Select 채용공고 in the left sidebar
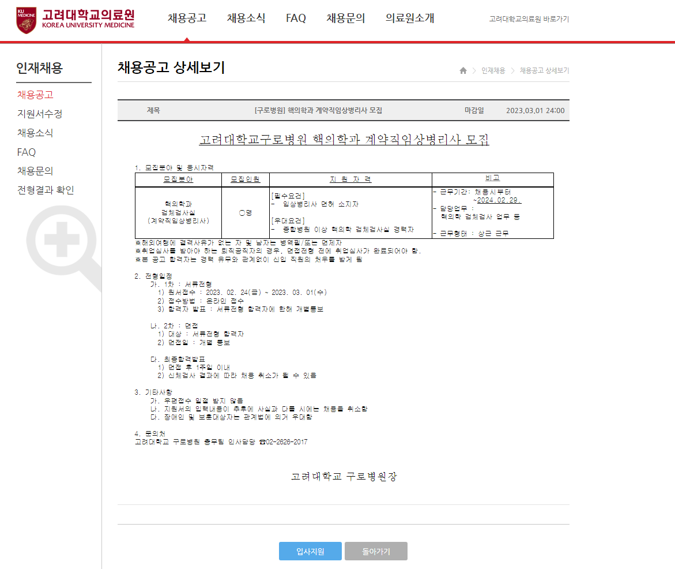Image resolution: width=675 pixels, height=569 pixels. click(x=35, y=95)
